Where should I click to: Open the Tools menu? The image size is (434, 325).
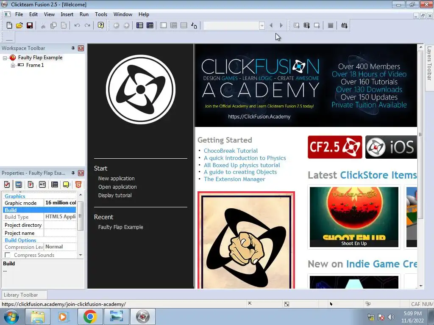click(x=101, y=14)
